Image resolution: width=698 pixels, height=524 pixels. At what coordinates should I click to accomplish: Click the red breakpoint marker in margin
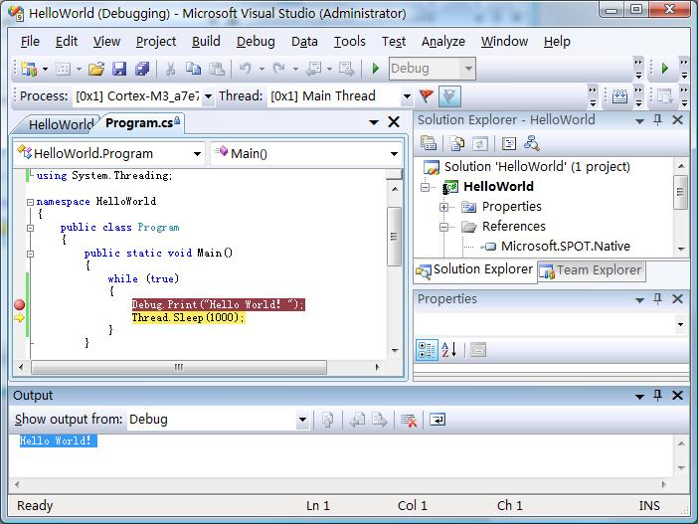click(19, 304)
